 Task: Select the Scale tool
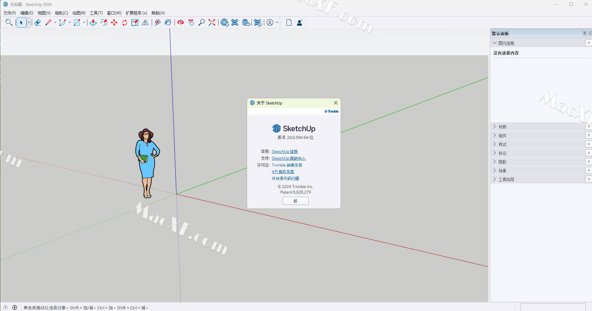click(135, 22)
